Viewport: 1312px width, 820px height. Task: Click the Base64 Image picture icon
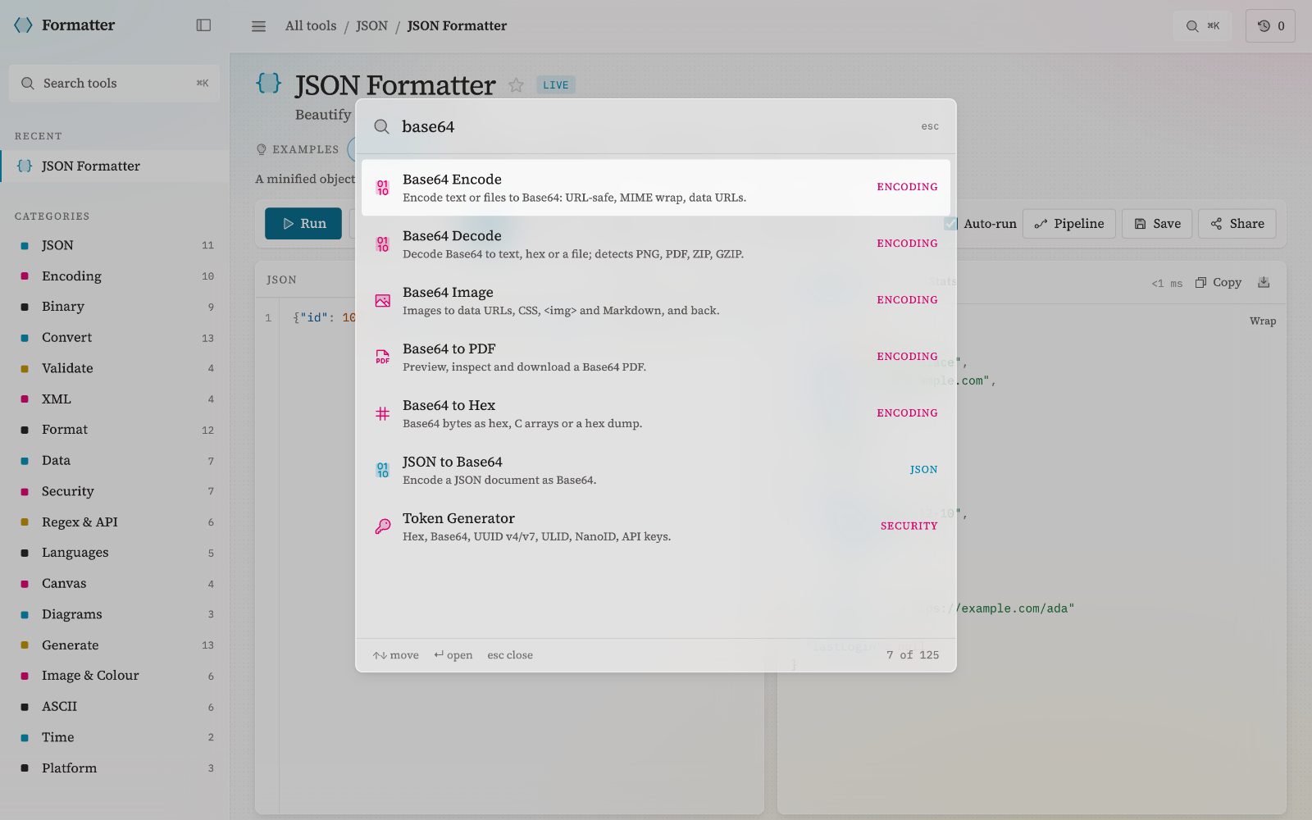(x=383, y=301)
